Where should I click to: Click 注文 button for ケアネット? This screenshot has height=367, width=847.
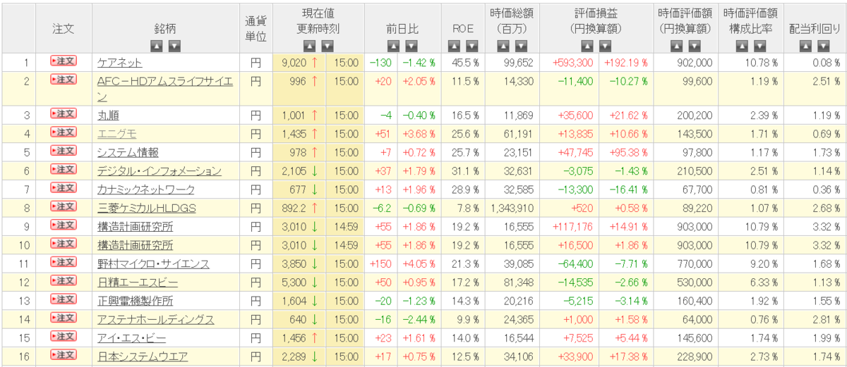pyautogui.click(x=64, y=61)
